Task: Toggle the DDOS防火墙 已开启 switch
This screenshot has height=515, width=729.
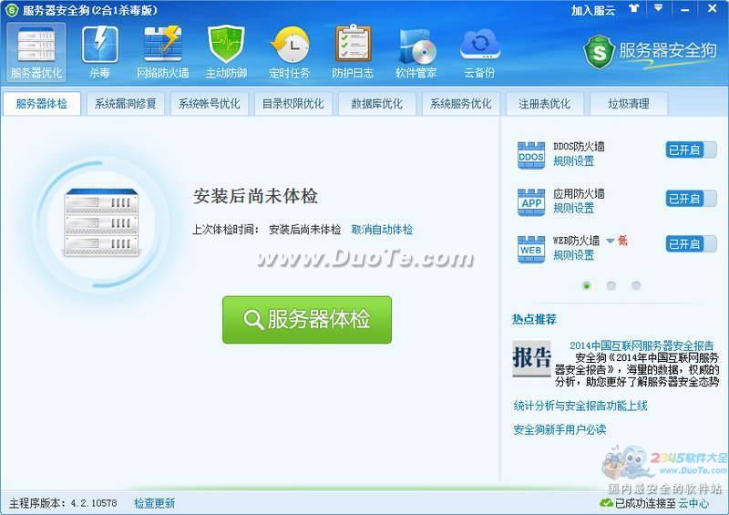Action: (x=691, y=149)
